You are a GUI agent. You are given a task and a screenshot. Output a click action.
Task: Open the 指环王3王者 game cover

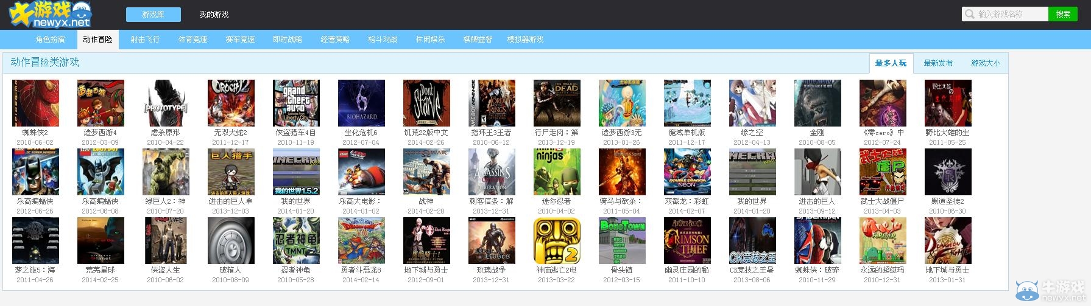tap(492, 103)
